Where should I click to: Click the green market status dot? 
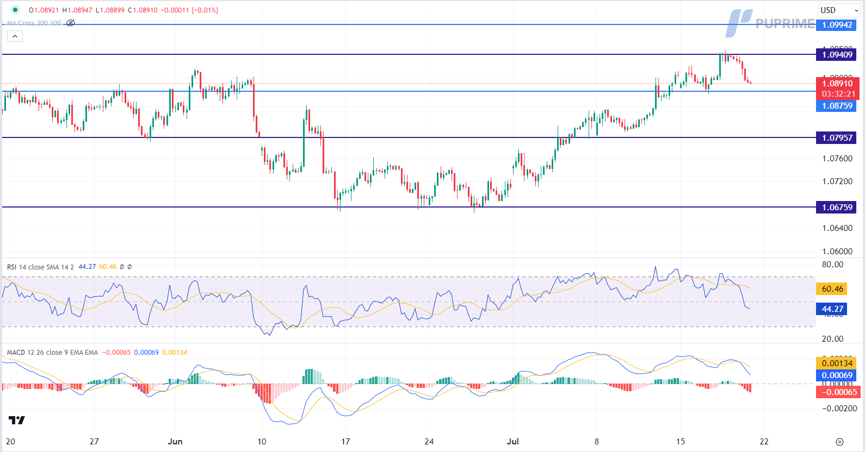15,10
